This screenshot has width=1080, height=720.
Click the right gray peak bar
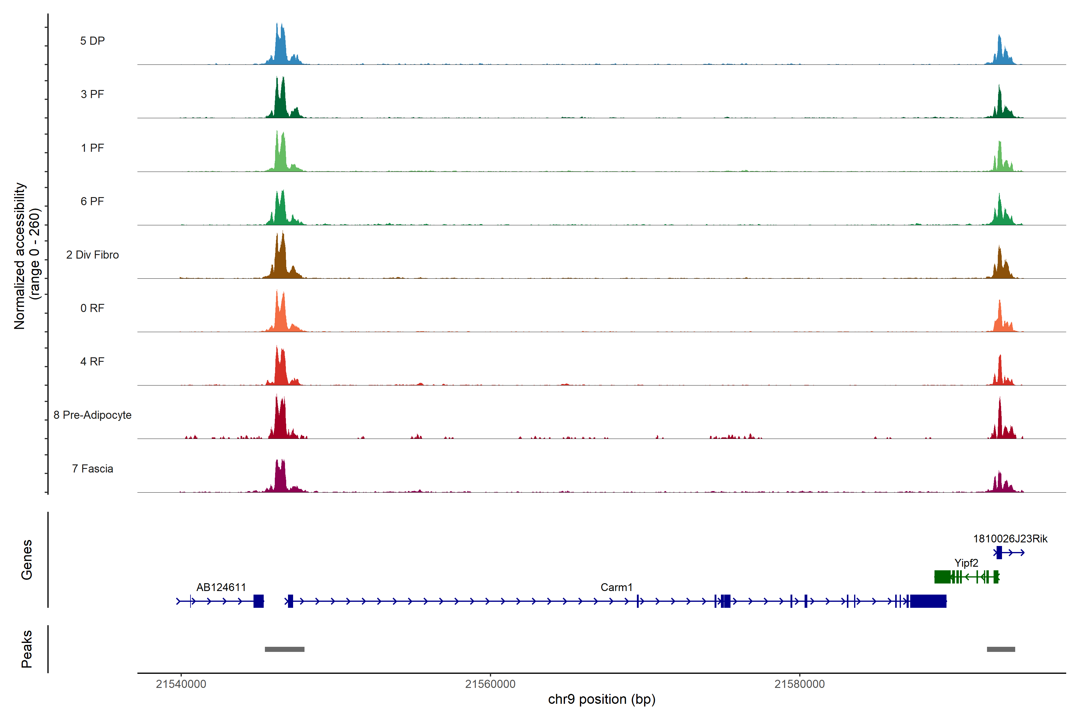(1000, 649)
